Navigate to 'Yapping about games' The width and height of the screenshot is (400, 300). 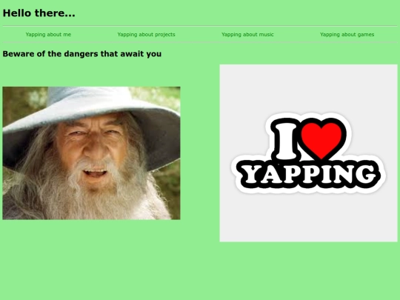coord(347,34)
